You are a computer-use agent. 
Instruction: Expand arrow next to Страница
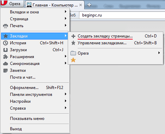click(x=66, y=18)
